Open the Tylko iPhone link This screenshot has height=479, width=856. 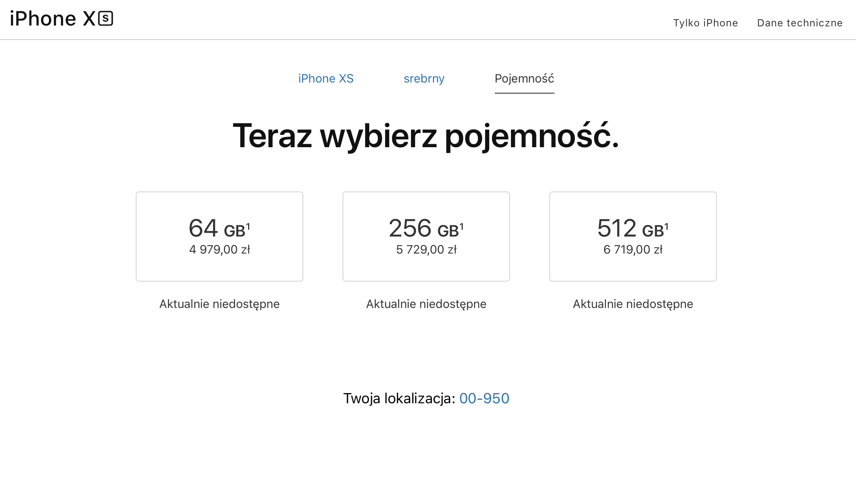coord(705,23)
